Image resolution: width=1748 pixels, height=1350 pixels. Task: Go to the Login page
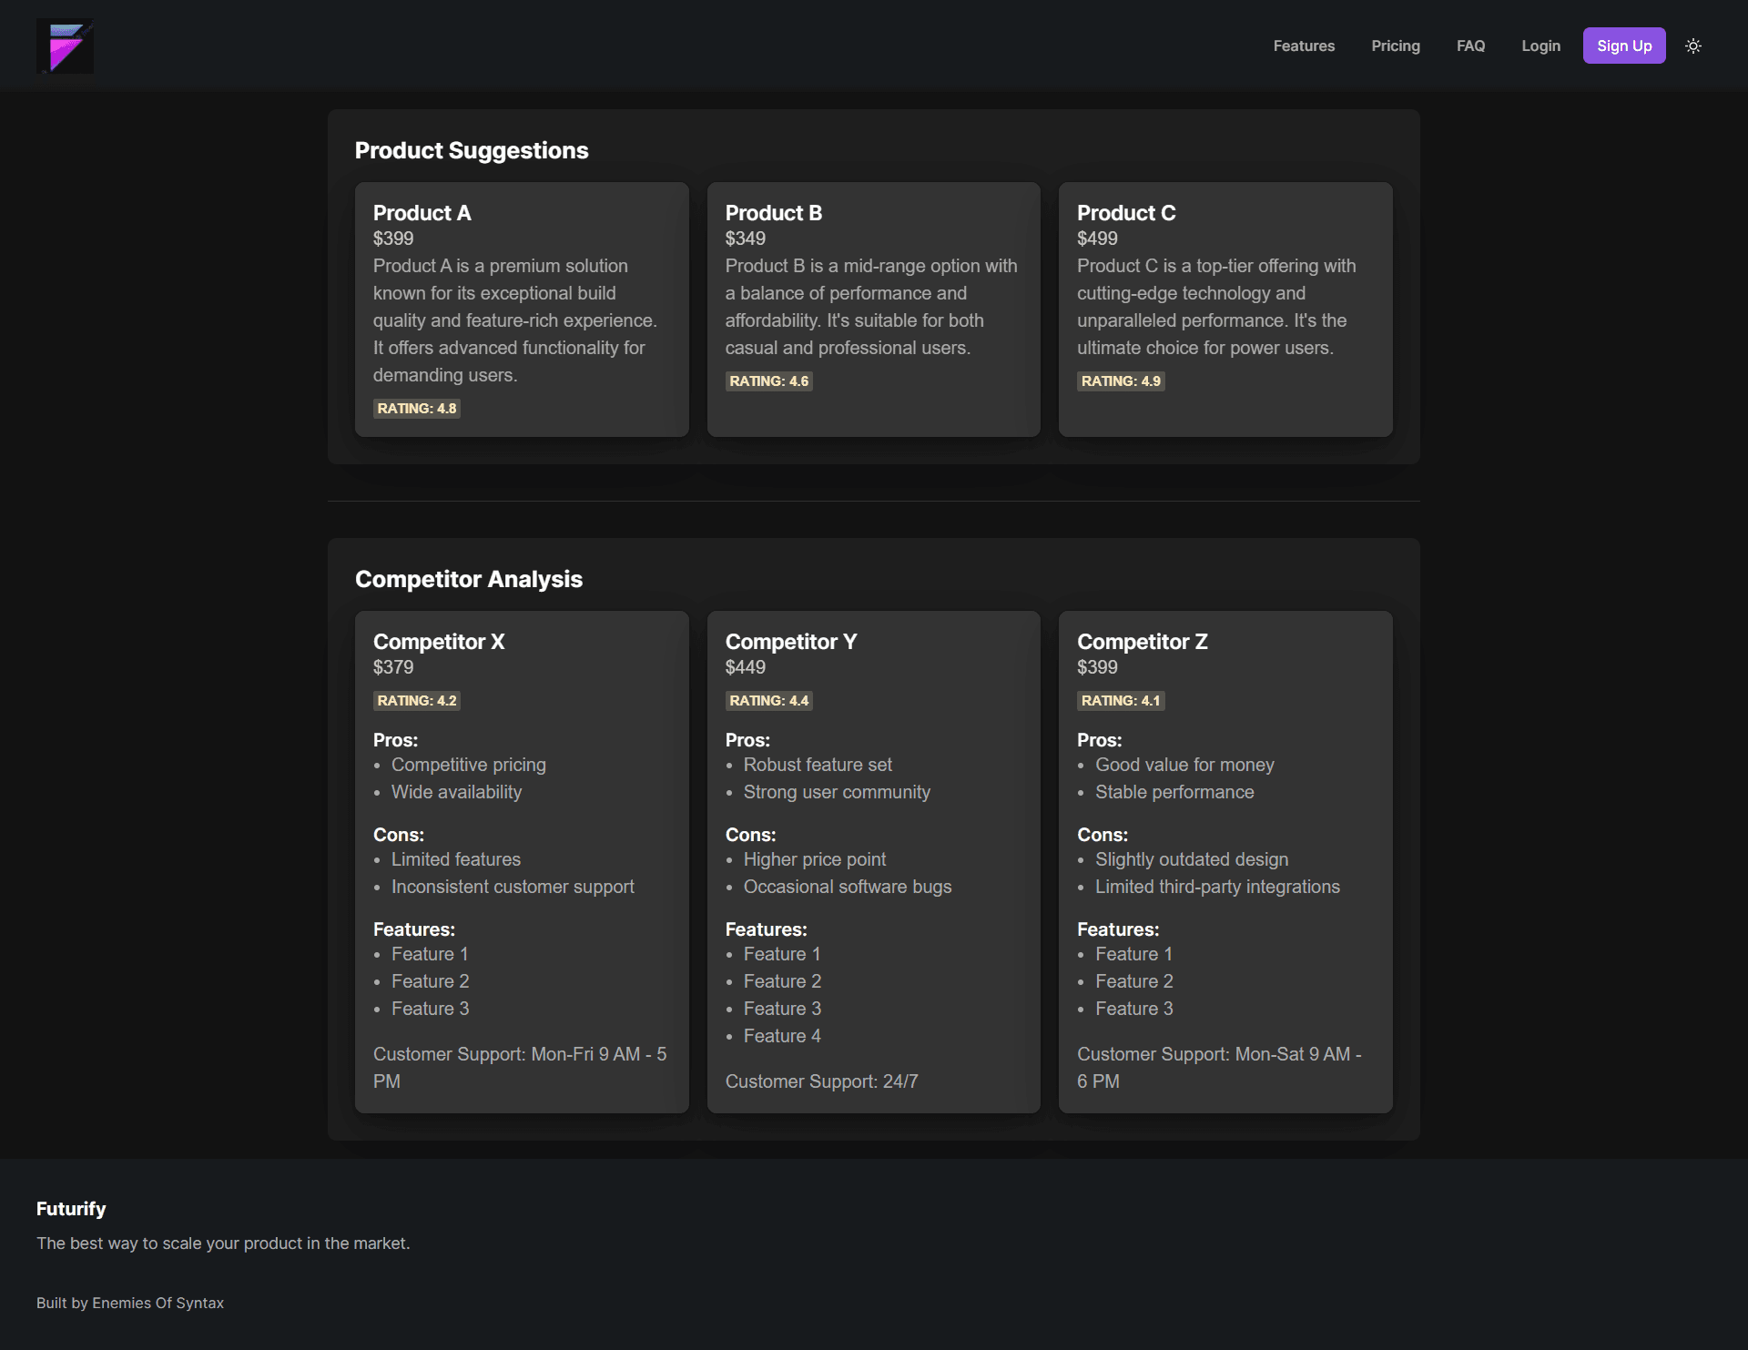tap(1540, 46)
